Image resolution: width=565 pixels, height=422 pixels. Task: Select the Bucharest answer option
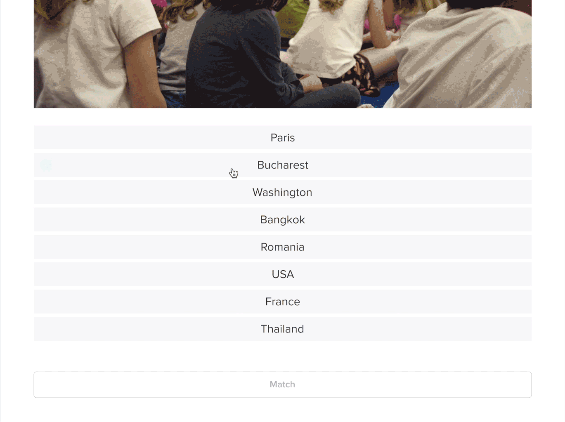(x=282, y=165)
